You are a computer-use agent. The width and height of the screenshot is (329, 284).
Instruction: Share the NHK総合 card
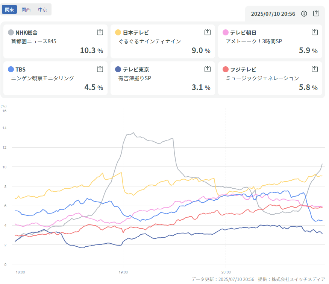click(100, 32)
